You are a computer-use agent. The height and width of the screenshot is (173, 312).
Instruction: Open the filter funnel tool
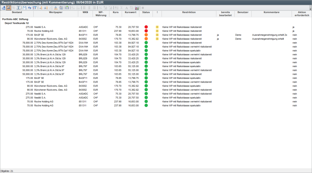pos(35,8)
